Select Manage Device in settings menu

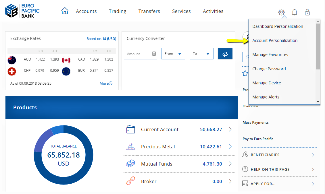267,83
